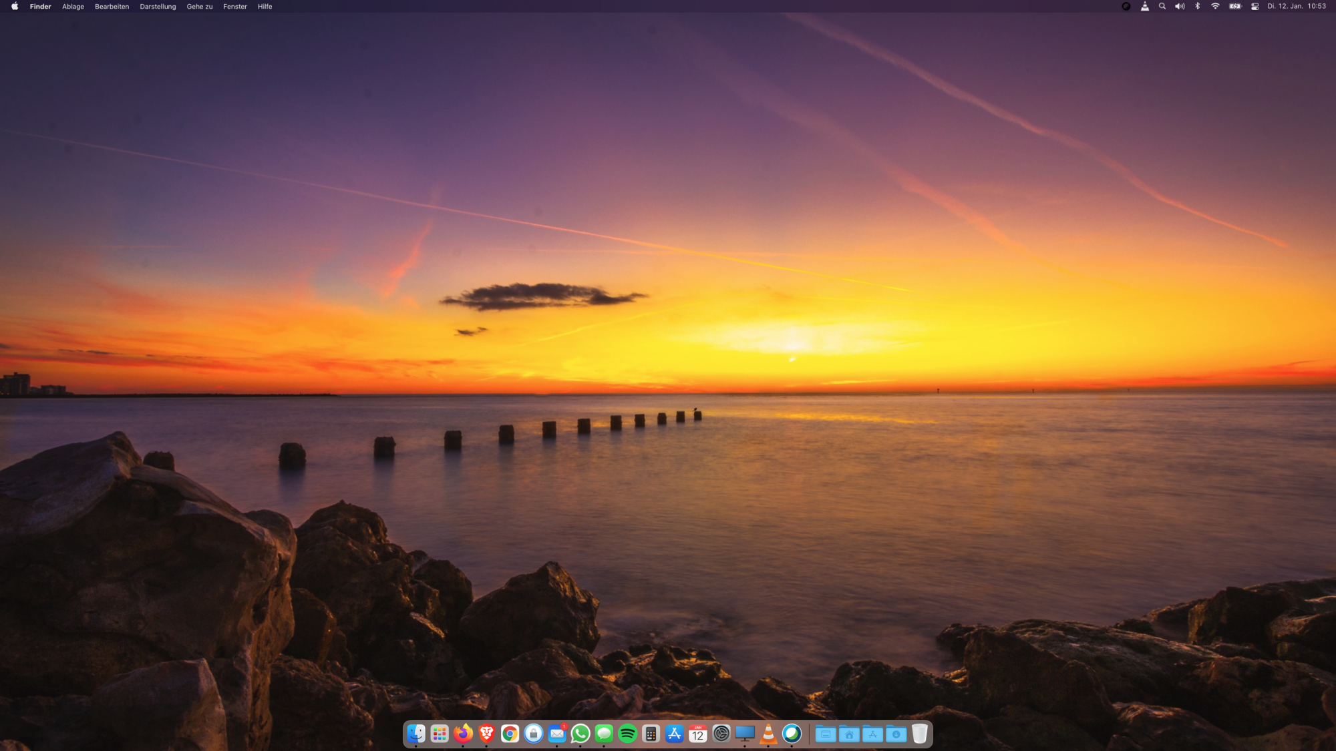Open Firefox from the dock

click(x=463, y=734)
